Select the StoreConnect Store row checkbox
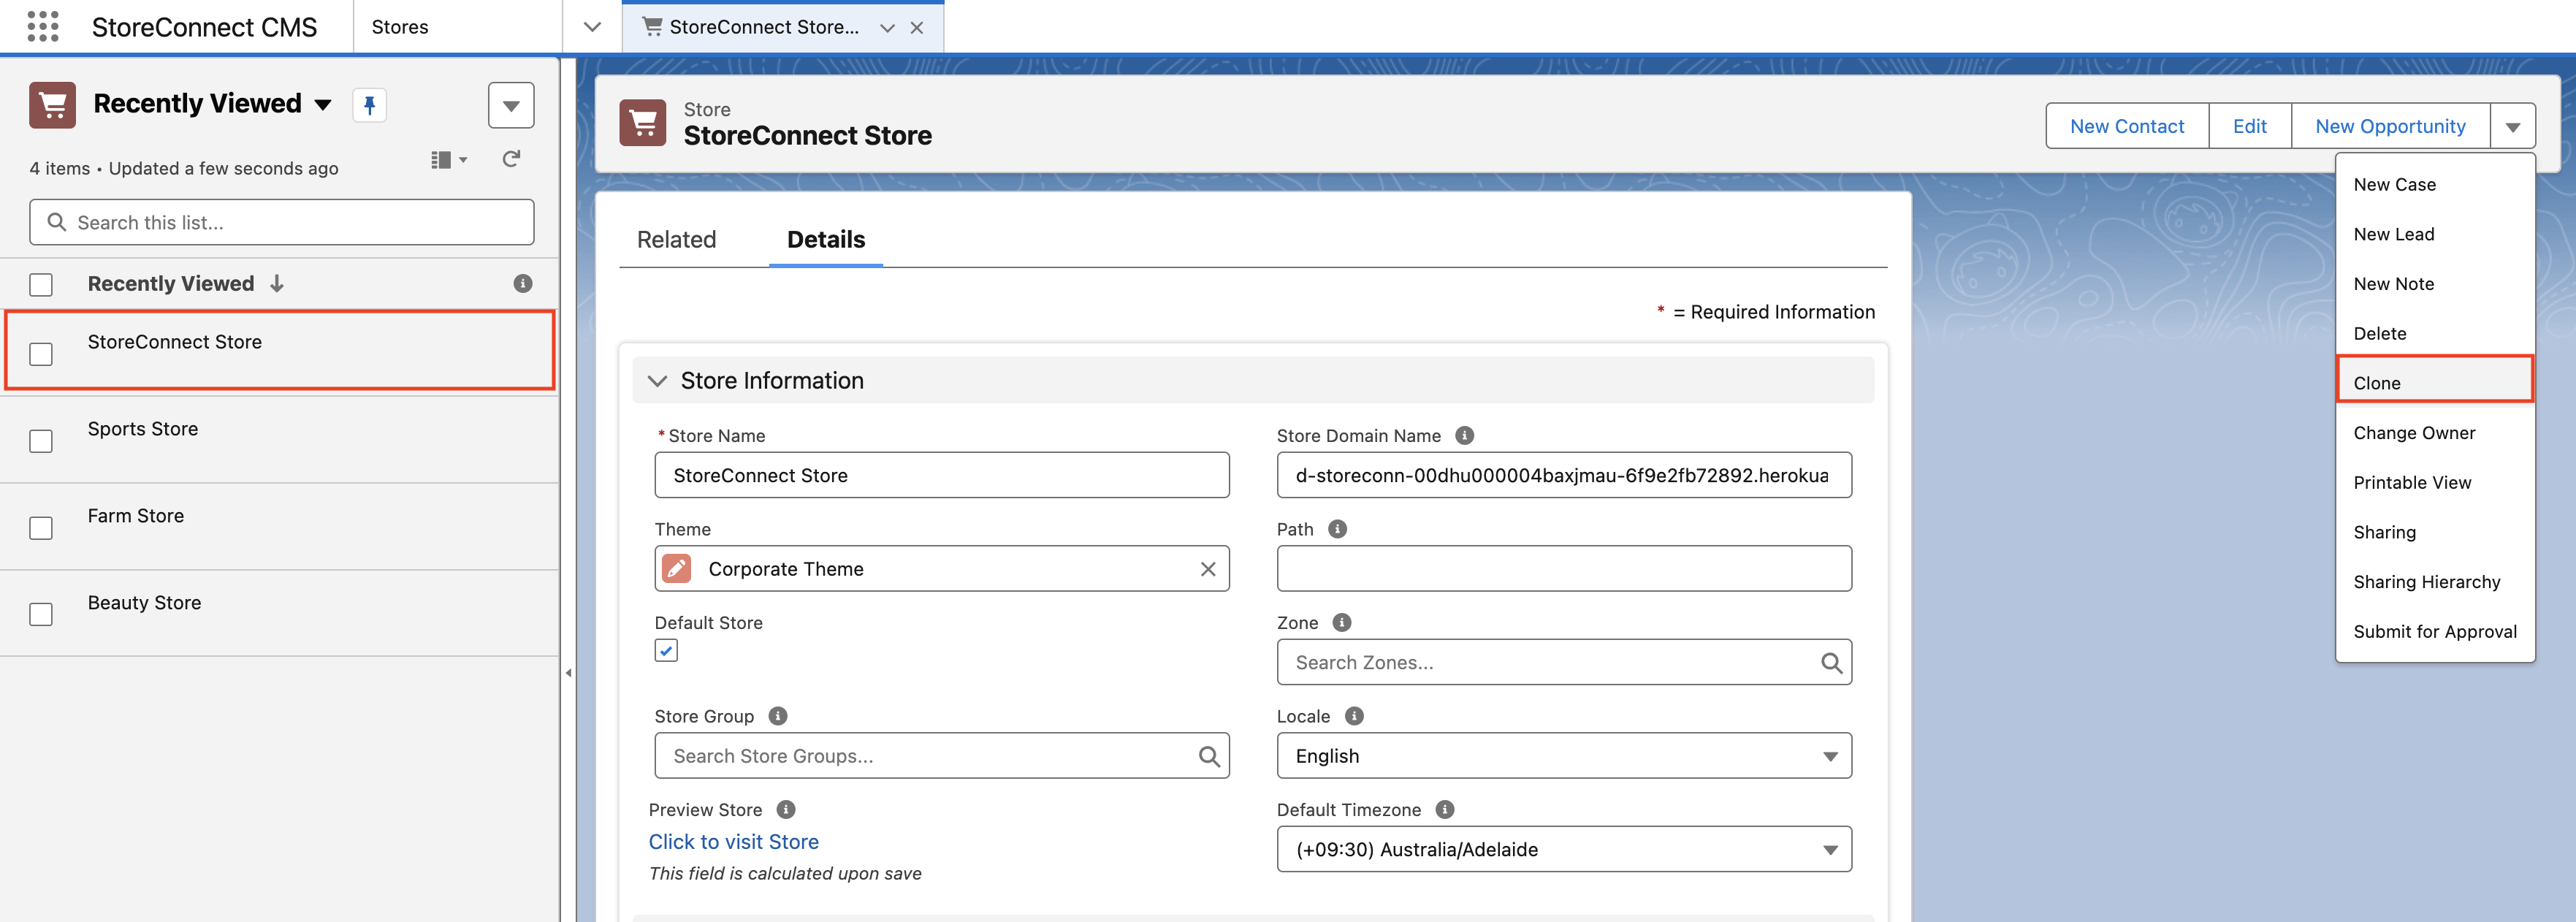The image size is (2576, 922). coord(41,354)
